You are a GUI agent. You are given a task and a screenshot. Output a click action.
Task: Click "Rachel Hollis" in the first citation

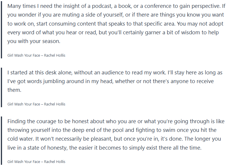[55, 55]
